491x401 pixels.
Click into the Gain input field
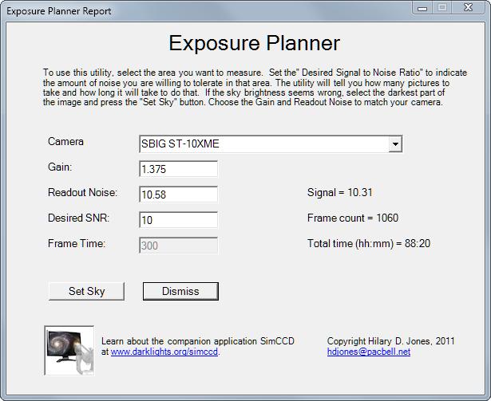click(177, 170)
